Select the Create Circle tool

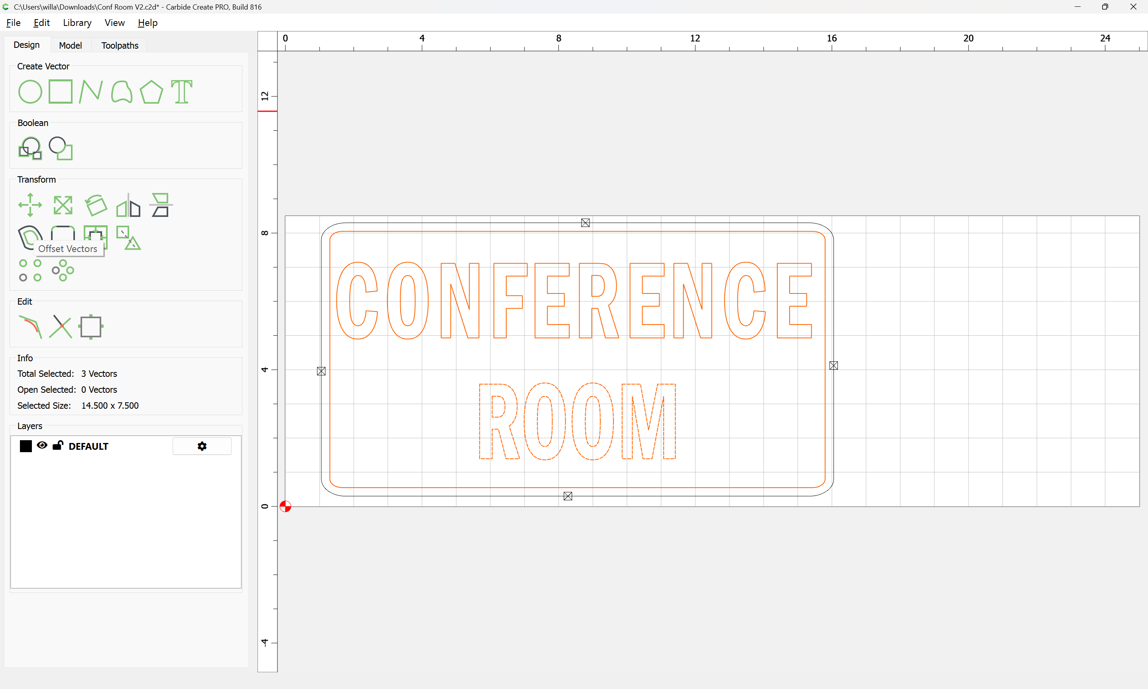point(30,91)
